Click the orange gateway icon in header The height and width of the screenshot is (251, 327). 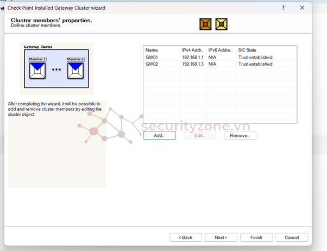[205, 24]
